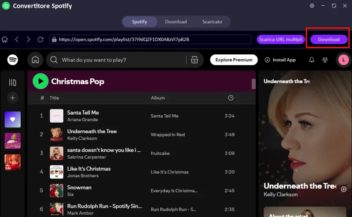This screenshot has width=352, height=217.
Task: Open the Browse icon in search bar
Action: pyautogui.click(x=194, y=60)
